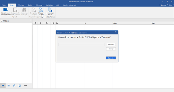Open the Style dropdown

(x=170, y=5)
